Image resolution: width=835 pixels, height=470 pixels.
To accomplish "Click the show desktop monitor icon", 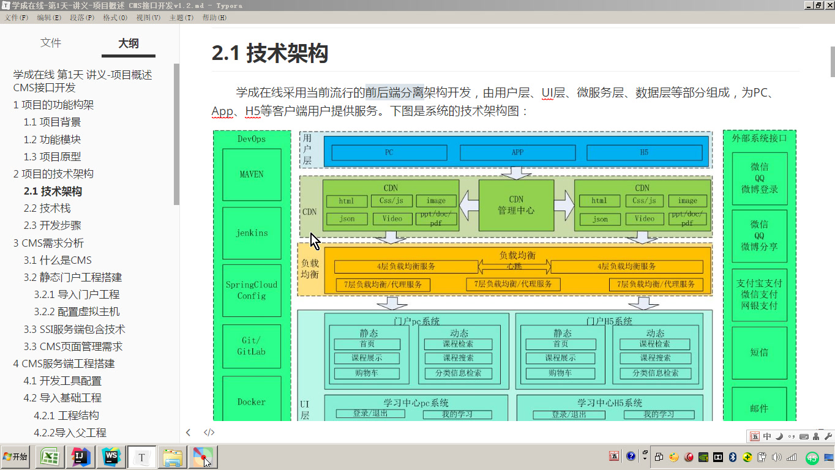I will click(x=828, y=457).
